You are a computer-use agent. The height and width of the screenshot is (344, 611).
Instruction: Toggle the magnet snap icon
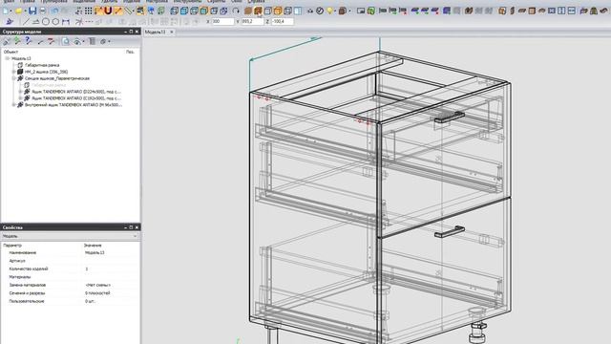108,11
